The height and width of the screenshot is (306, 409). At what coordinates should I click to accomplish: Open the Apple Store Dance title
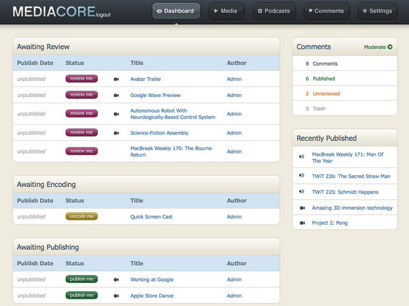[x=152, y=296]
